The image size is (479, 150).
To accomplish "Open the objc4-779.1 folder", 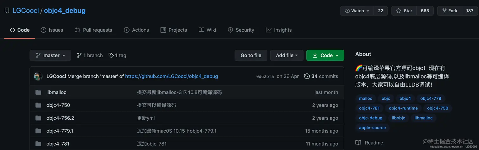I will (60, 131).
